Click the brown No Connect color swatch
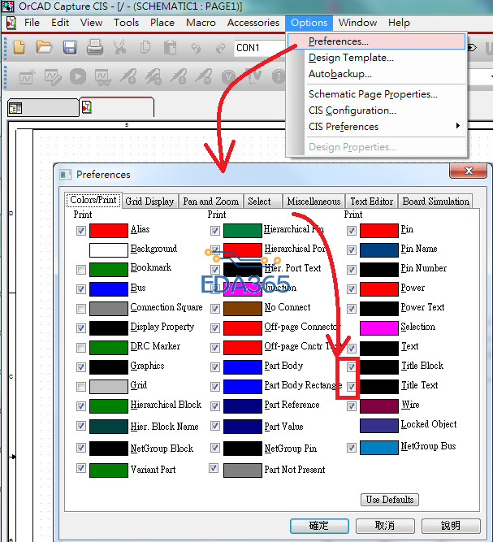The image size is (493, 542). coord(243,309)
